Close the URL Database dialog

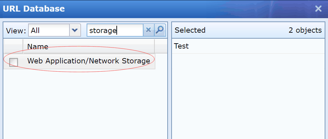pyautogui.click(x=318, y=9)
